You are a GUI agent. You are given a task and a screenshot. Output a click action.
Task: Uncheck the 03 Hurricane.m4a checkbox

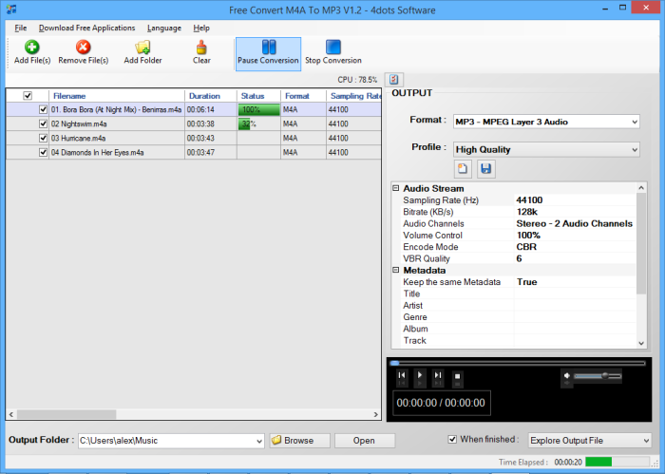click(x=43, y=139)
